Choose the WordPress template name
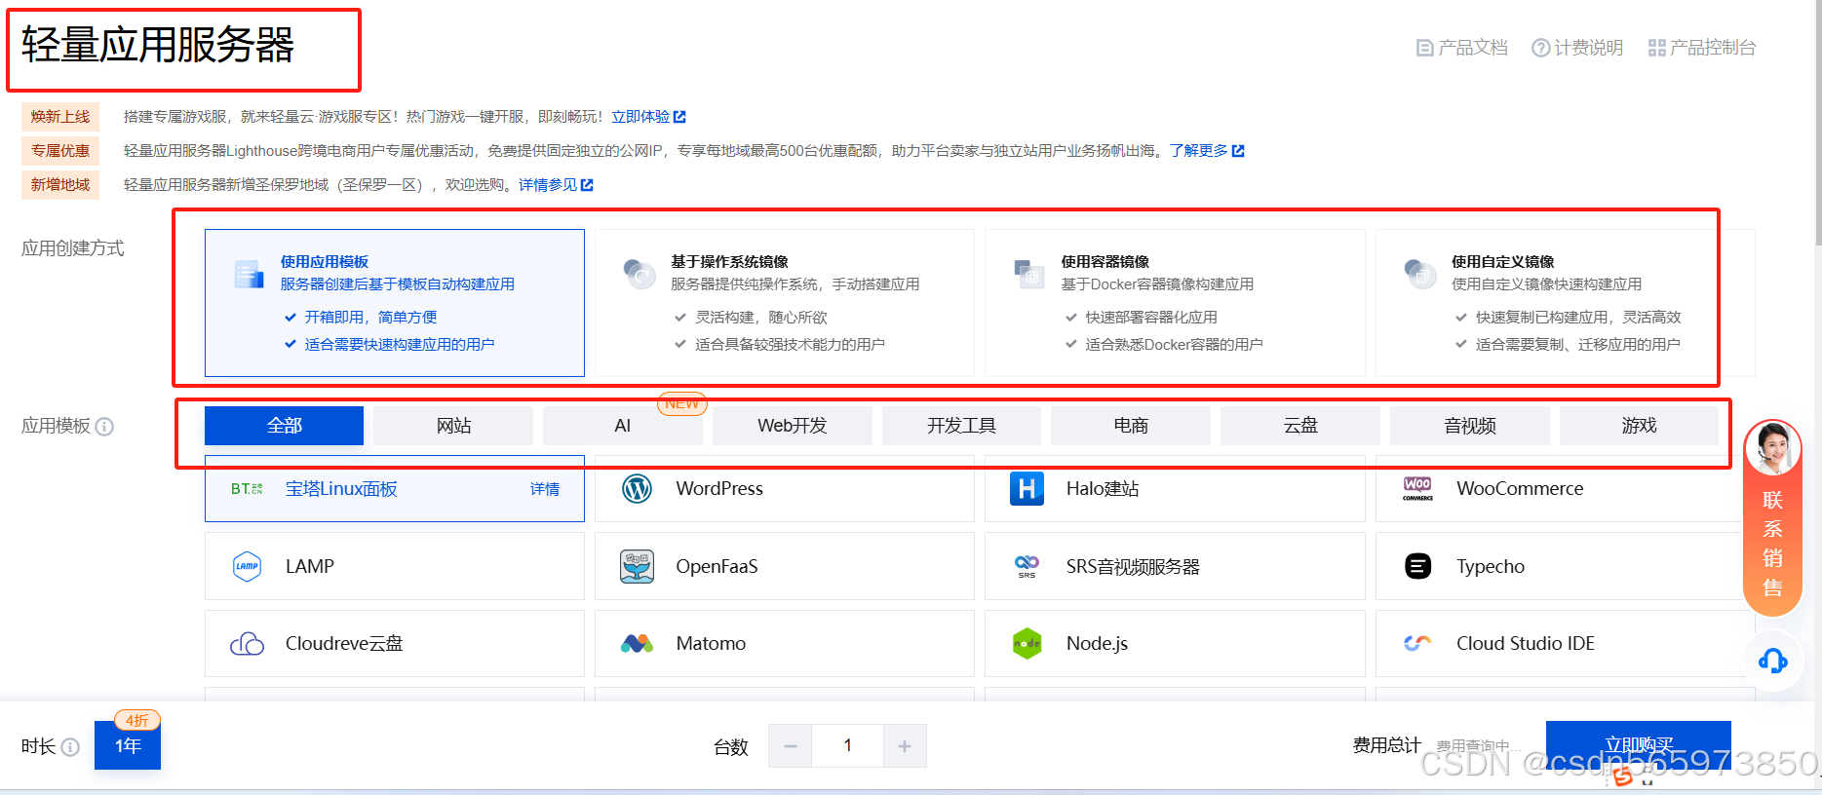The width and height of the screenshot is (1822, 795). 719,488
